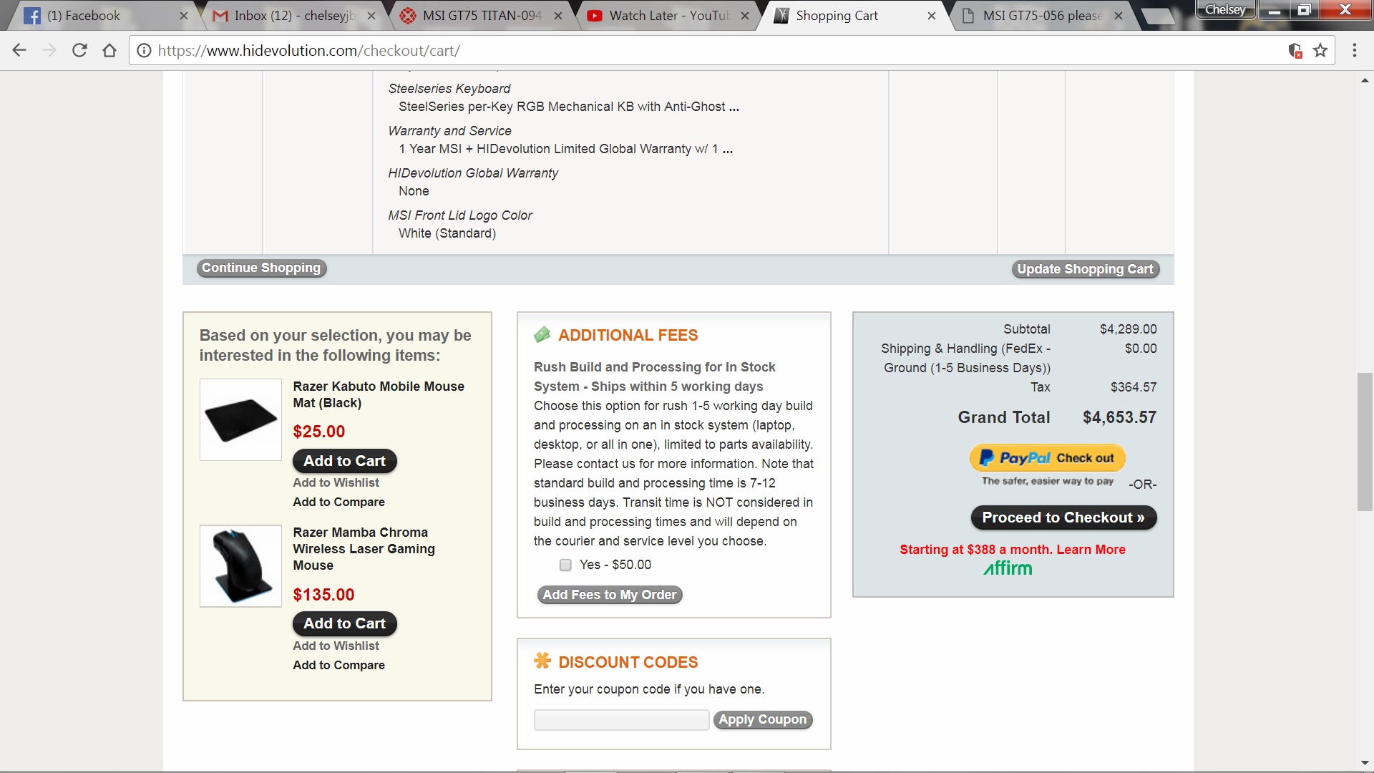Add Razer Kabuto mat to compare
The width and height of the screenshot is (1374, 773).
pyautogui.click(x=338, y=502)
